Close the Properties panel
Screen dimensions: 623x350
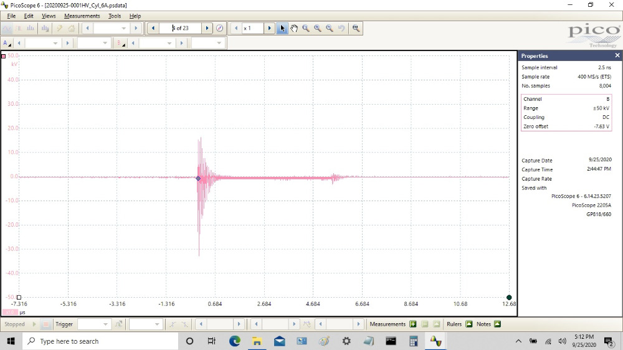coord(617,55)
